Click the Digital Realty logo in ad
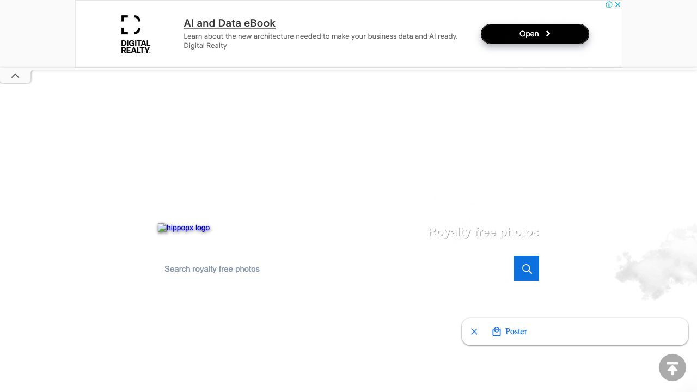 tap(135, 34)
